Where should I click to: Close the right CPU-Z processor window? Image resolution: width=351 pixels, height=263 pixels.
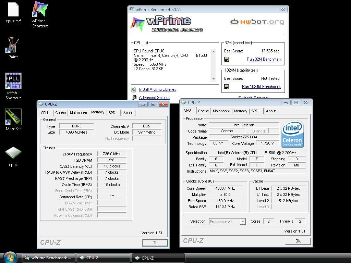tap(306, 103)
